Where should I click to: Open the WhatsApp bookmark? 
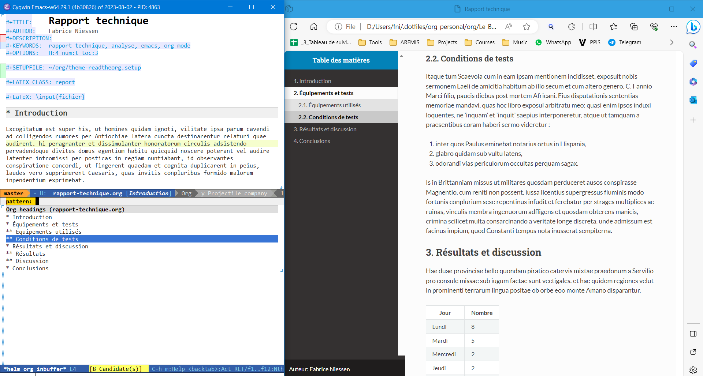[x=553, y=42]
